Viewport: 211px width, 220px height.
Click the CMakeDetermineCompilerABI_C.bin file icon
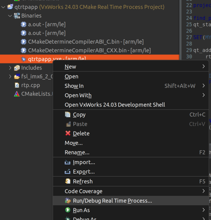coord(23,42)
